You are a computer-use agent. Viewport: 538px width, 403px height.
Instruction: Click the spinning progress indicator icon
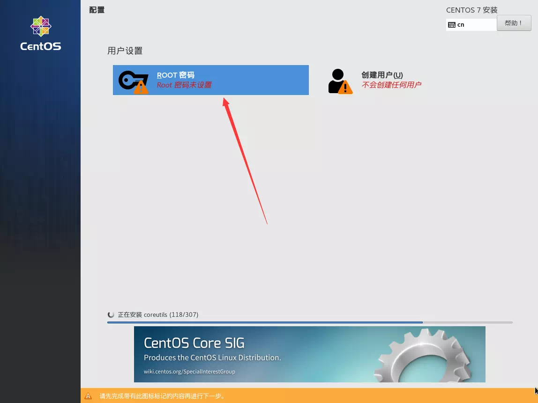coord(111,315)
